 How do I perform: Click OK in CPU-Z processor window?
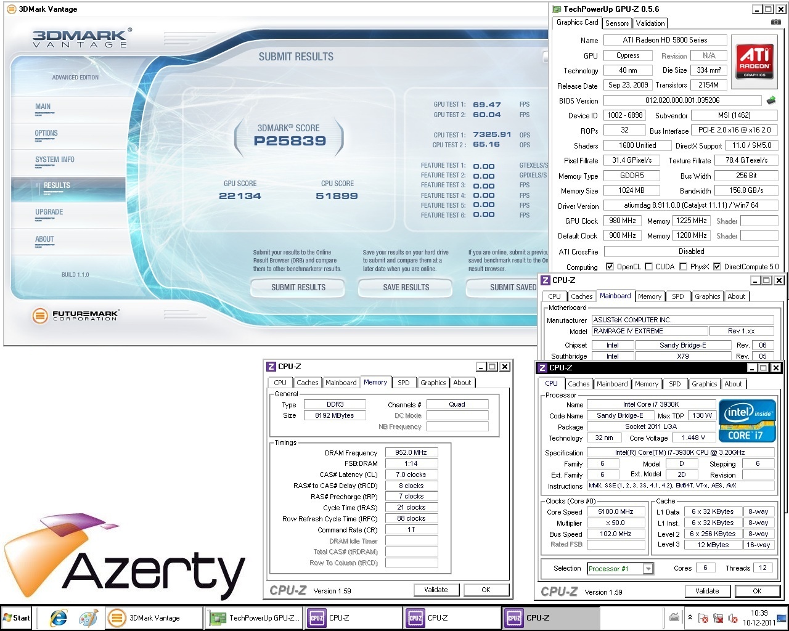(x=757, y=591)
